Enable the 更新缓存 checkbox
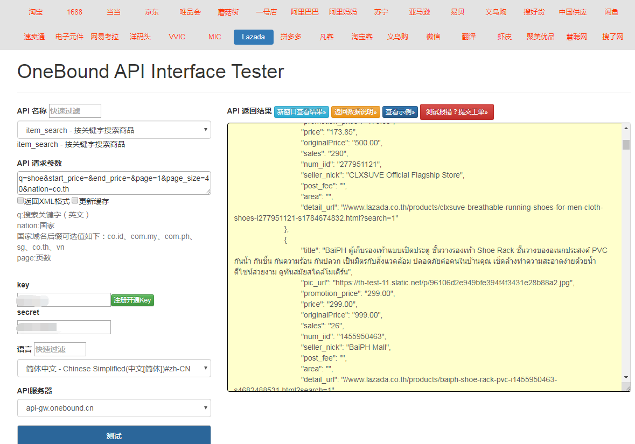This screenshot has height=444, width=635. (x=75, y=200)
